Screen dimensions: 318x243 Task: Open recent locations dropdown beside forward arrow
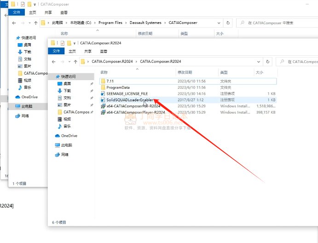[68, 61]
